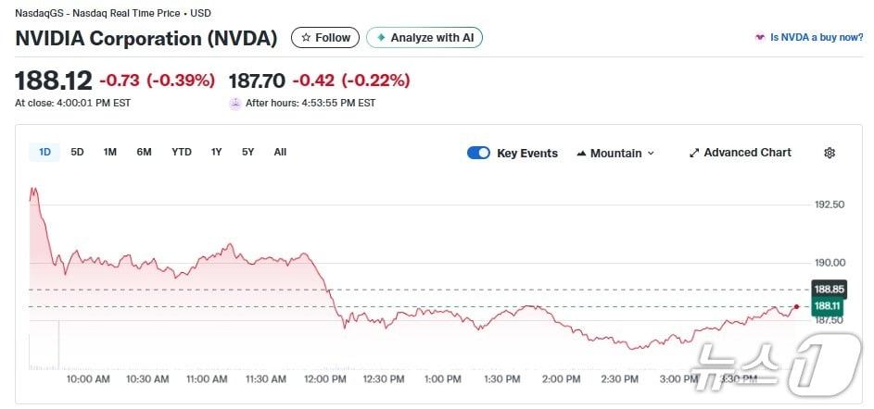Toggle the Key Events switch
Image resolution: width=874 pixels, height=409 pixels.
coord(478,153)
